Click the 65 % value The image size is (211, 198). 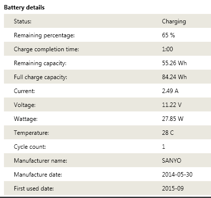point(168,35)
